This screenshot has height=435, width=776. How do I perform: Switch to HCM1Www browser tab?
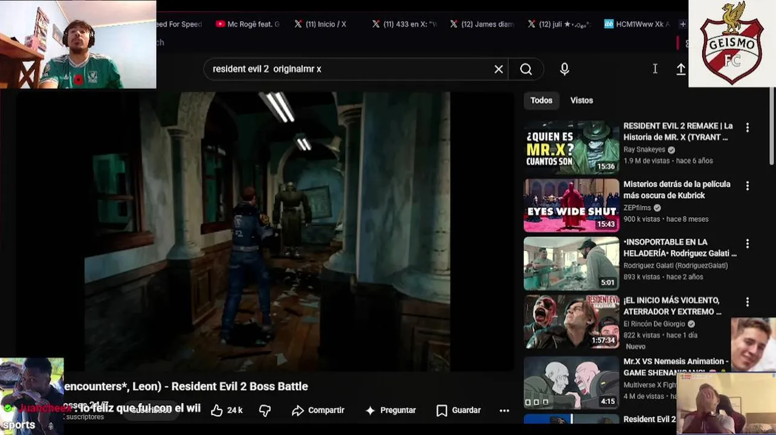tap(638, 24)
